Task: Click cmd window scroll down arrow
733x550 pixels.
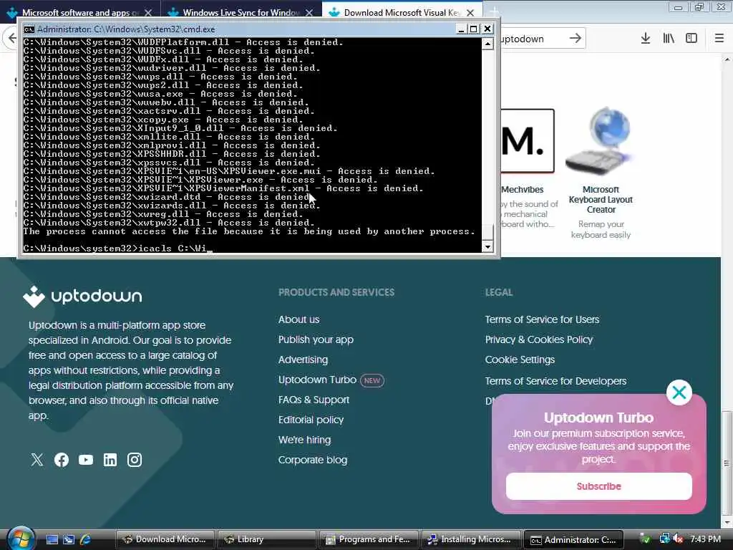Action: [487, 247]
